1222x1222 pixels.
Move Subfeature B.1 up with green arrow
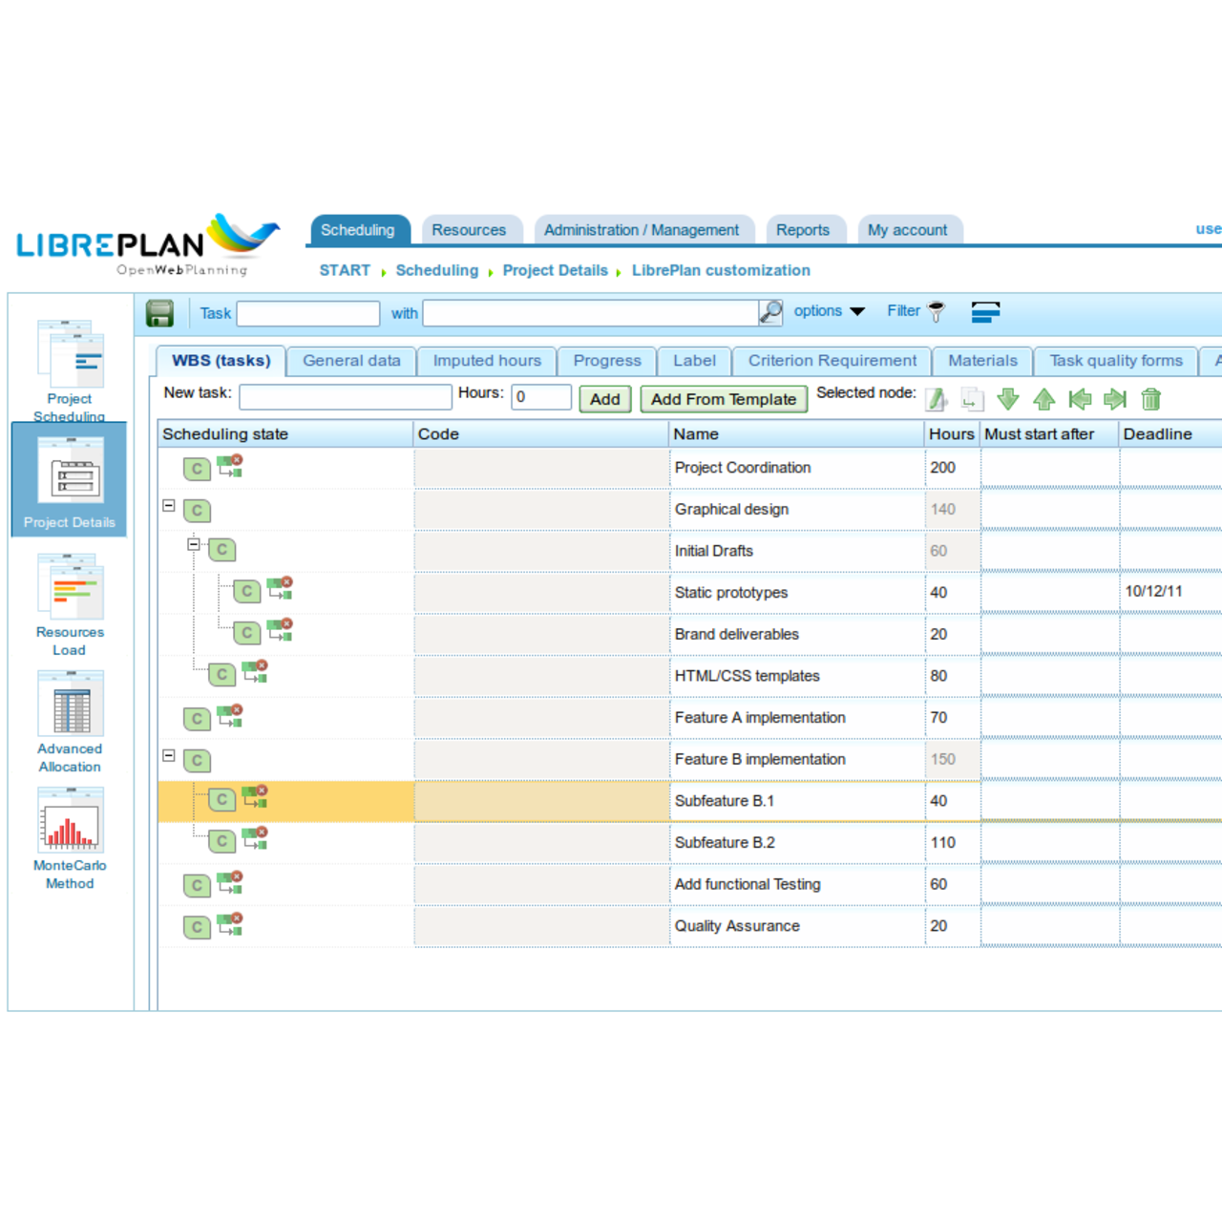pyautogui.click(x=1044, y=400)
